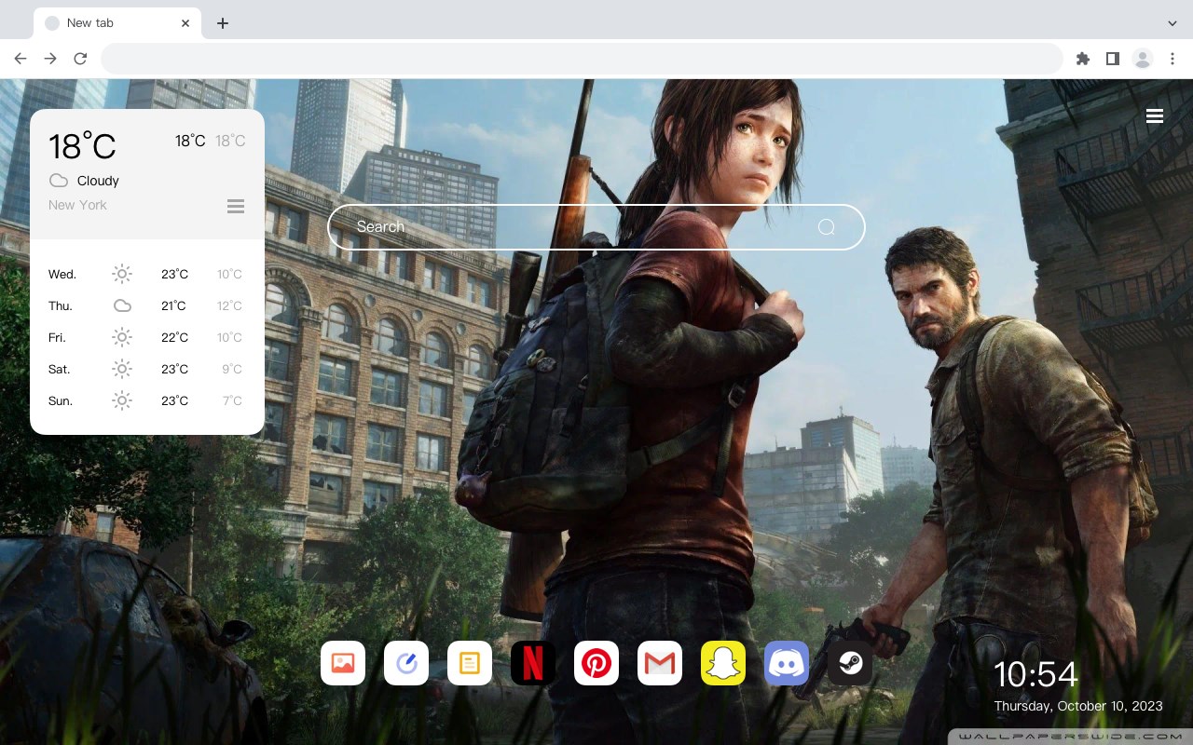This screenshot has width=1193, height=745.
Task: Click the 10:54 clock display
Action: (1035, 674)
